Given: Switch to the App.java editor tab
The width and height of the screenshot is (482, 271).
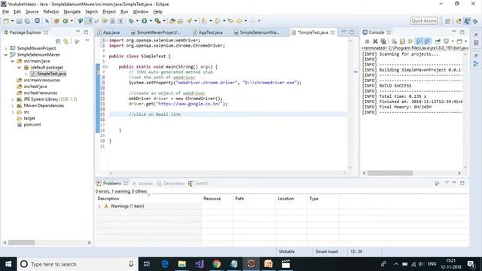Looking at the screenshot, I should (108, 32).
